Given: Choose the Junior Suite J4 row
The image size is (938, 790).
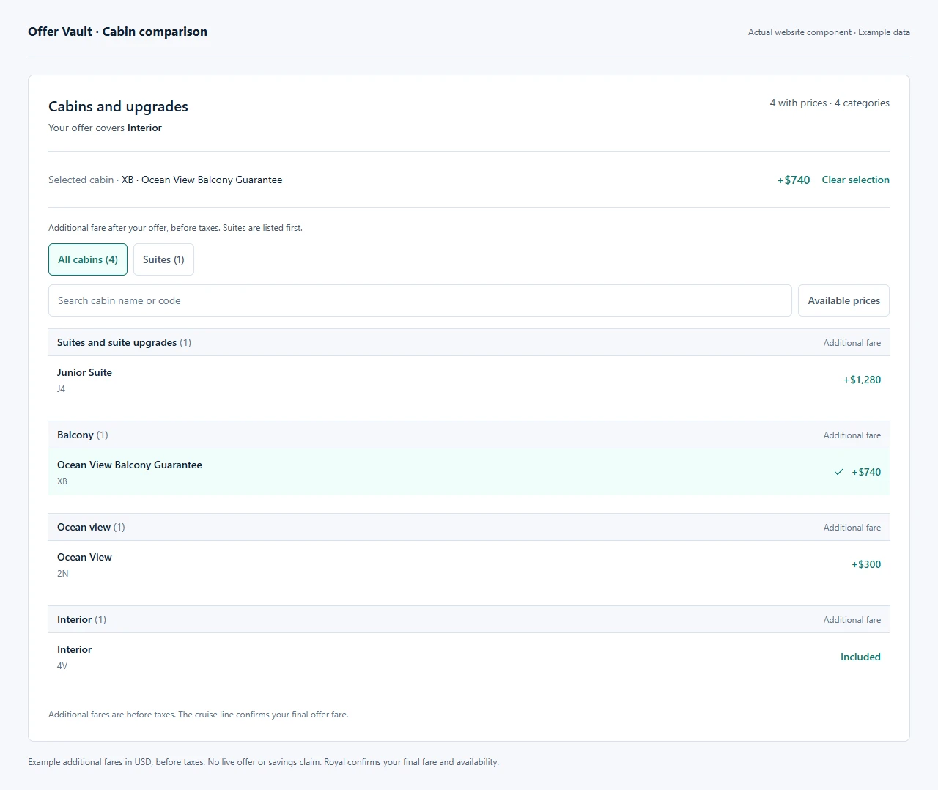Looking at the screenshot, I should coord(469,380).
